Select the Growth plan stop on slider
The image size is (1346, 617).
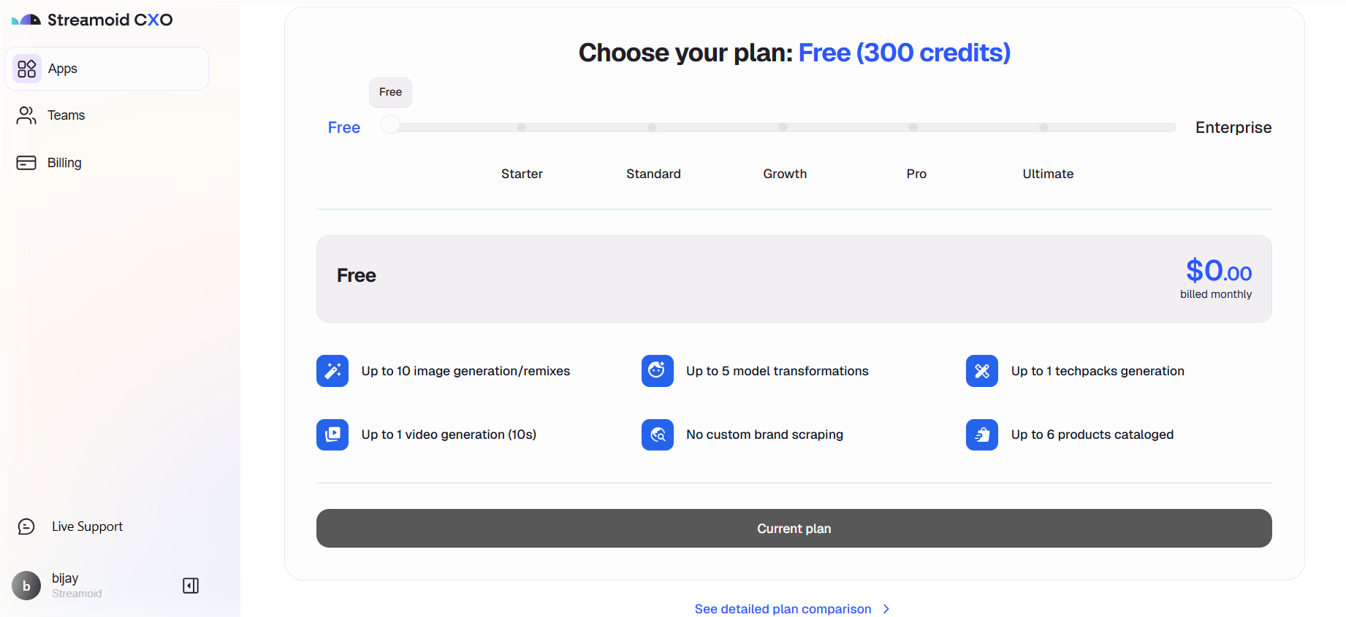coord(783,128)
